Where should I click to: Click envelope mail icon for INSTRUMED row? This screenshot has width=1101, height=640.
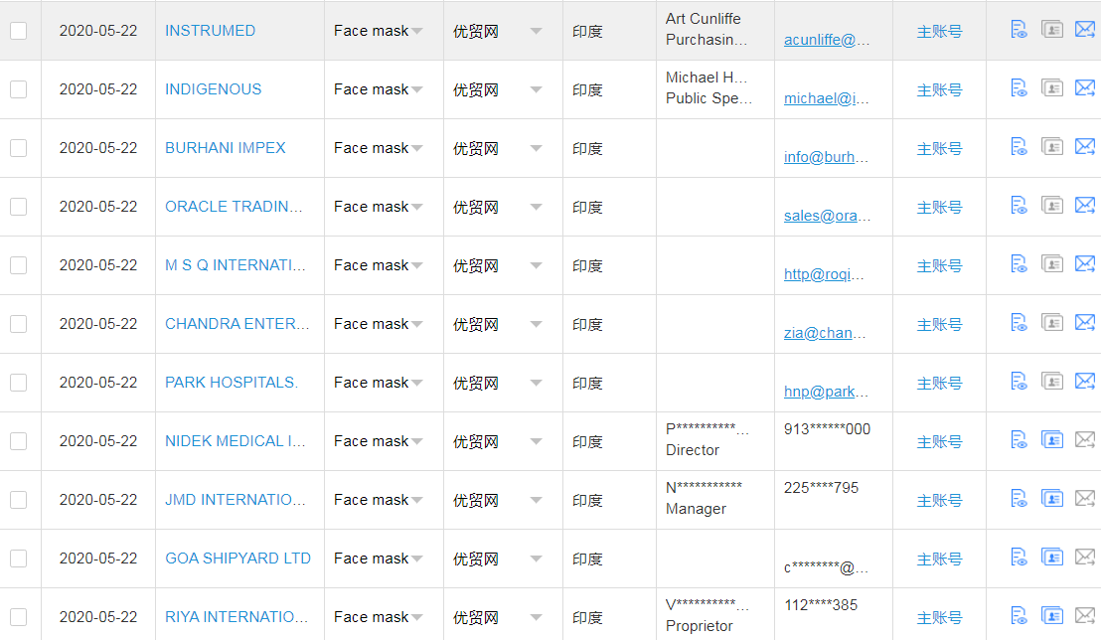[x=1085, y=30]
